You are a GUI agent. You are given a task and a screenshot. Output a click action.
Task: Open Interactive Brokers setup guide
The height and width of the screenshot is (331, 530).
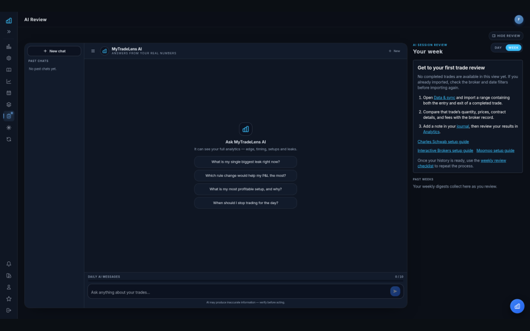[x=445, y=150]
